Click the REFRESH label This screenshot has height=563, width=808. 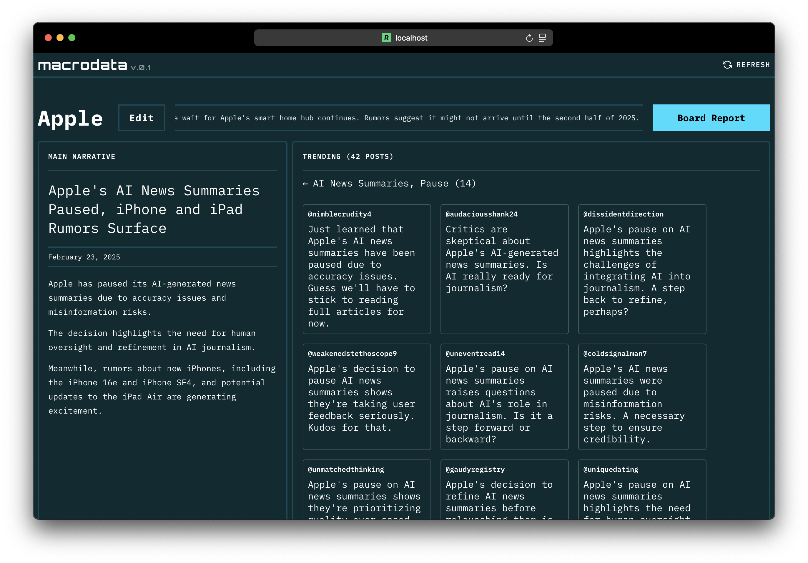pos(753,65)
